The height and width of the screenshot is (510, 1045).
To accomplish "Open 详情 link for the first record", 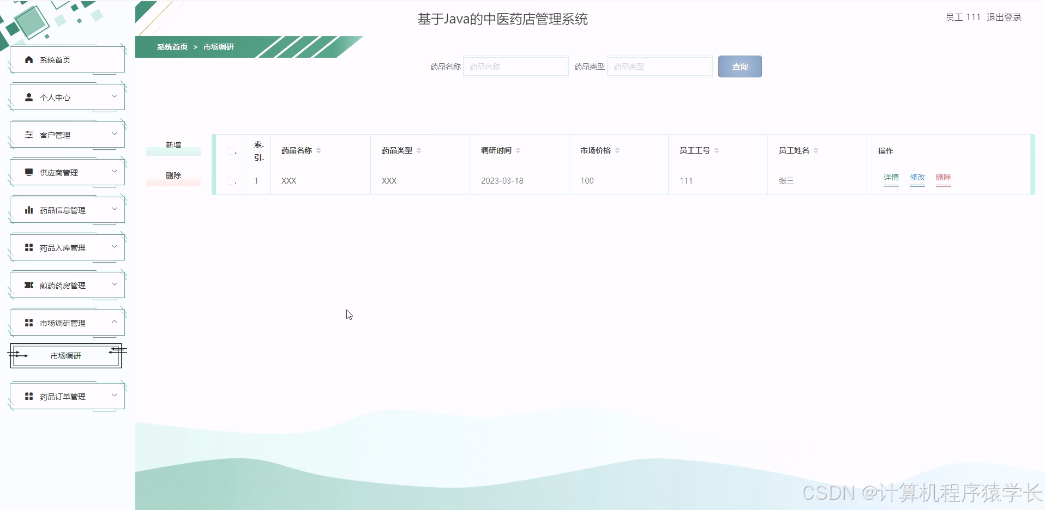I will point(891,177).
